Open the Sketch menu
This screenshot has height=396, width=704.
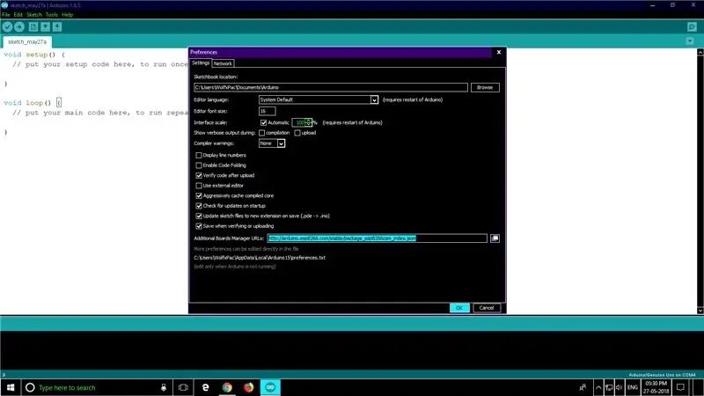tap(34, 15)
